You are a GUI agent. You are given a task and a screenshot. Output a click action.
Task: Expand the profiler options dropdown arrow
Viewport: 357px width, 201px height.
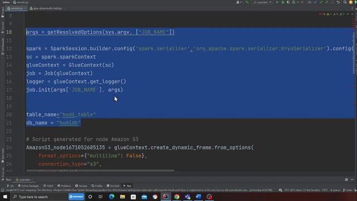click(x=298, y=2)
